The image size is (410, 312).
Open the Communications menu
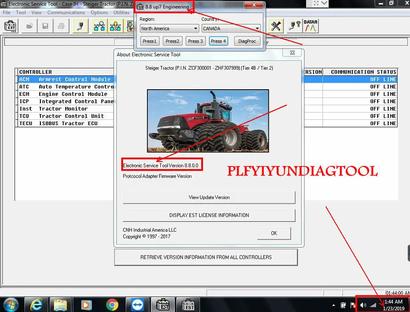[x=66, y=12]
